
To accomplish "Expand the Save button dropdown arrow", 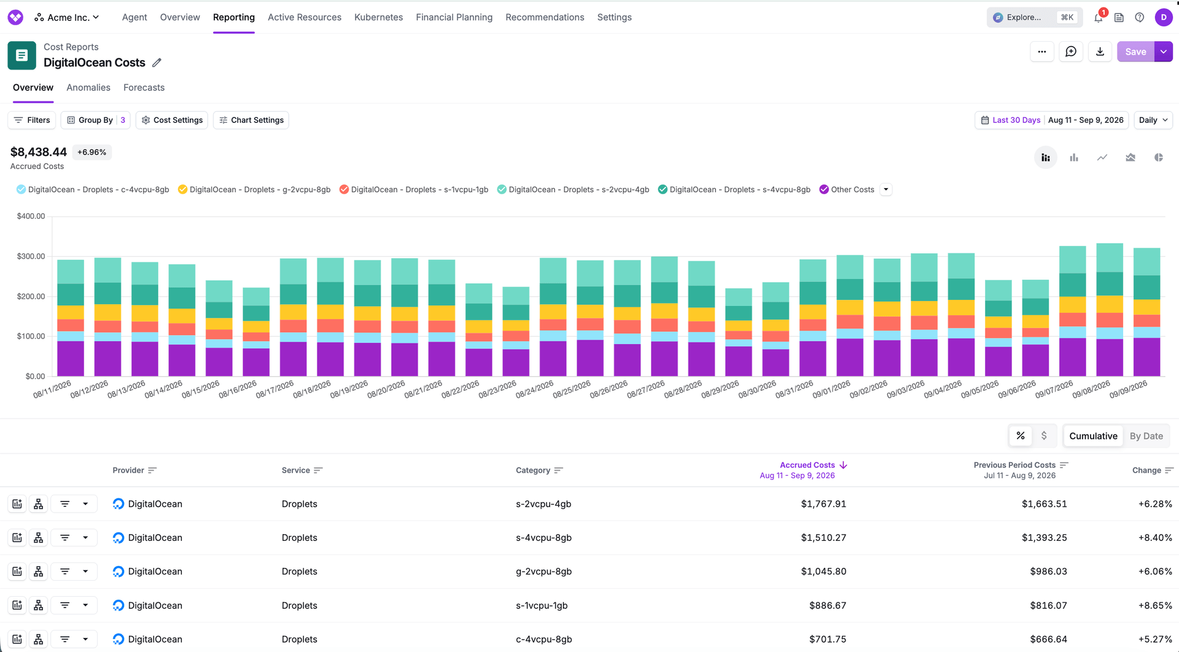I will pyautogui.click(x=1163, y=52).
